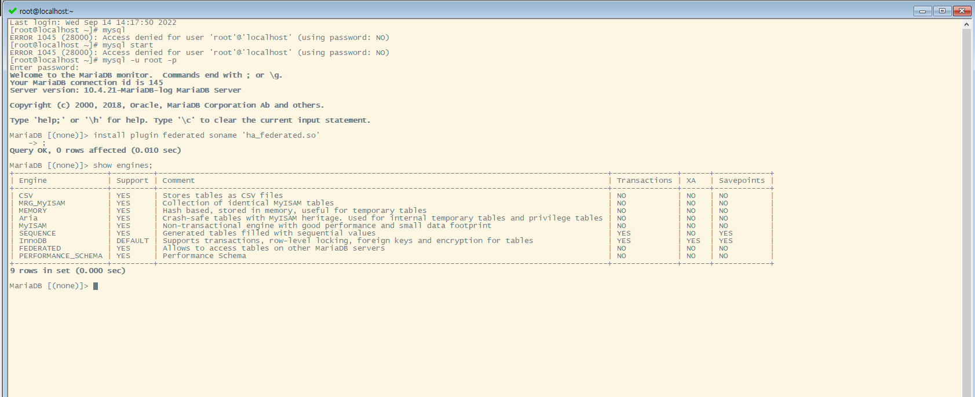Click 'Generated tables filled with sequential values'
The image size is (975, 397).
(269, 233)
